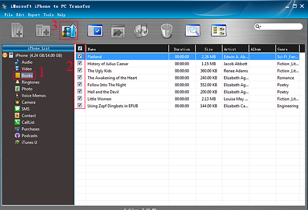Sort by the Duration column header
The height and width of the screenshot is (210, 308).
182,49
